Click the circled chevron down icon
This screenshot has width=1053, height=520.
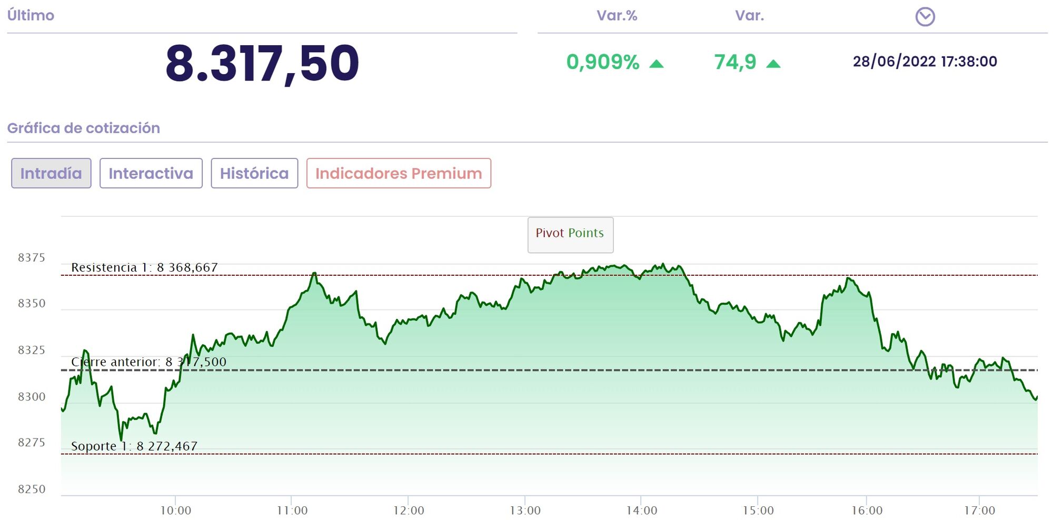tap(925, 17)
